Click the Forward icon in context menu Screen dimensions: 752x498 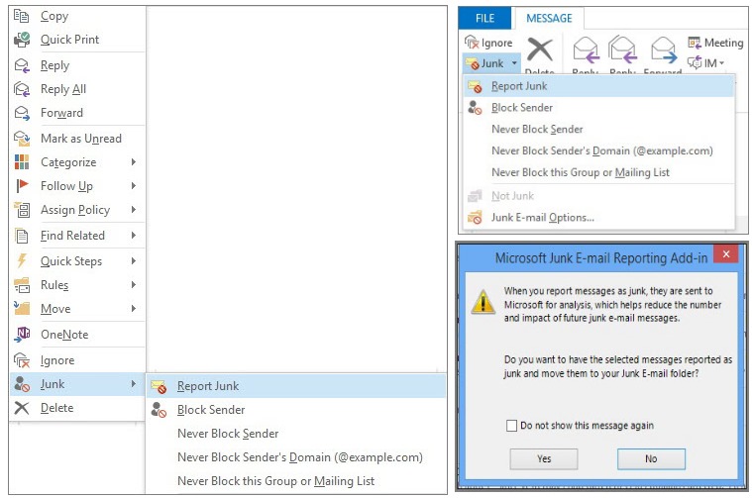click(x=22, y=113)
